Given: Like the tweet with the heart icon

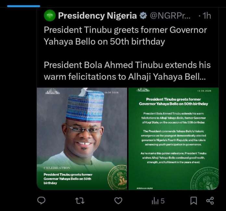Looking at the screenshot, I should [119, 201].
